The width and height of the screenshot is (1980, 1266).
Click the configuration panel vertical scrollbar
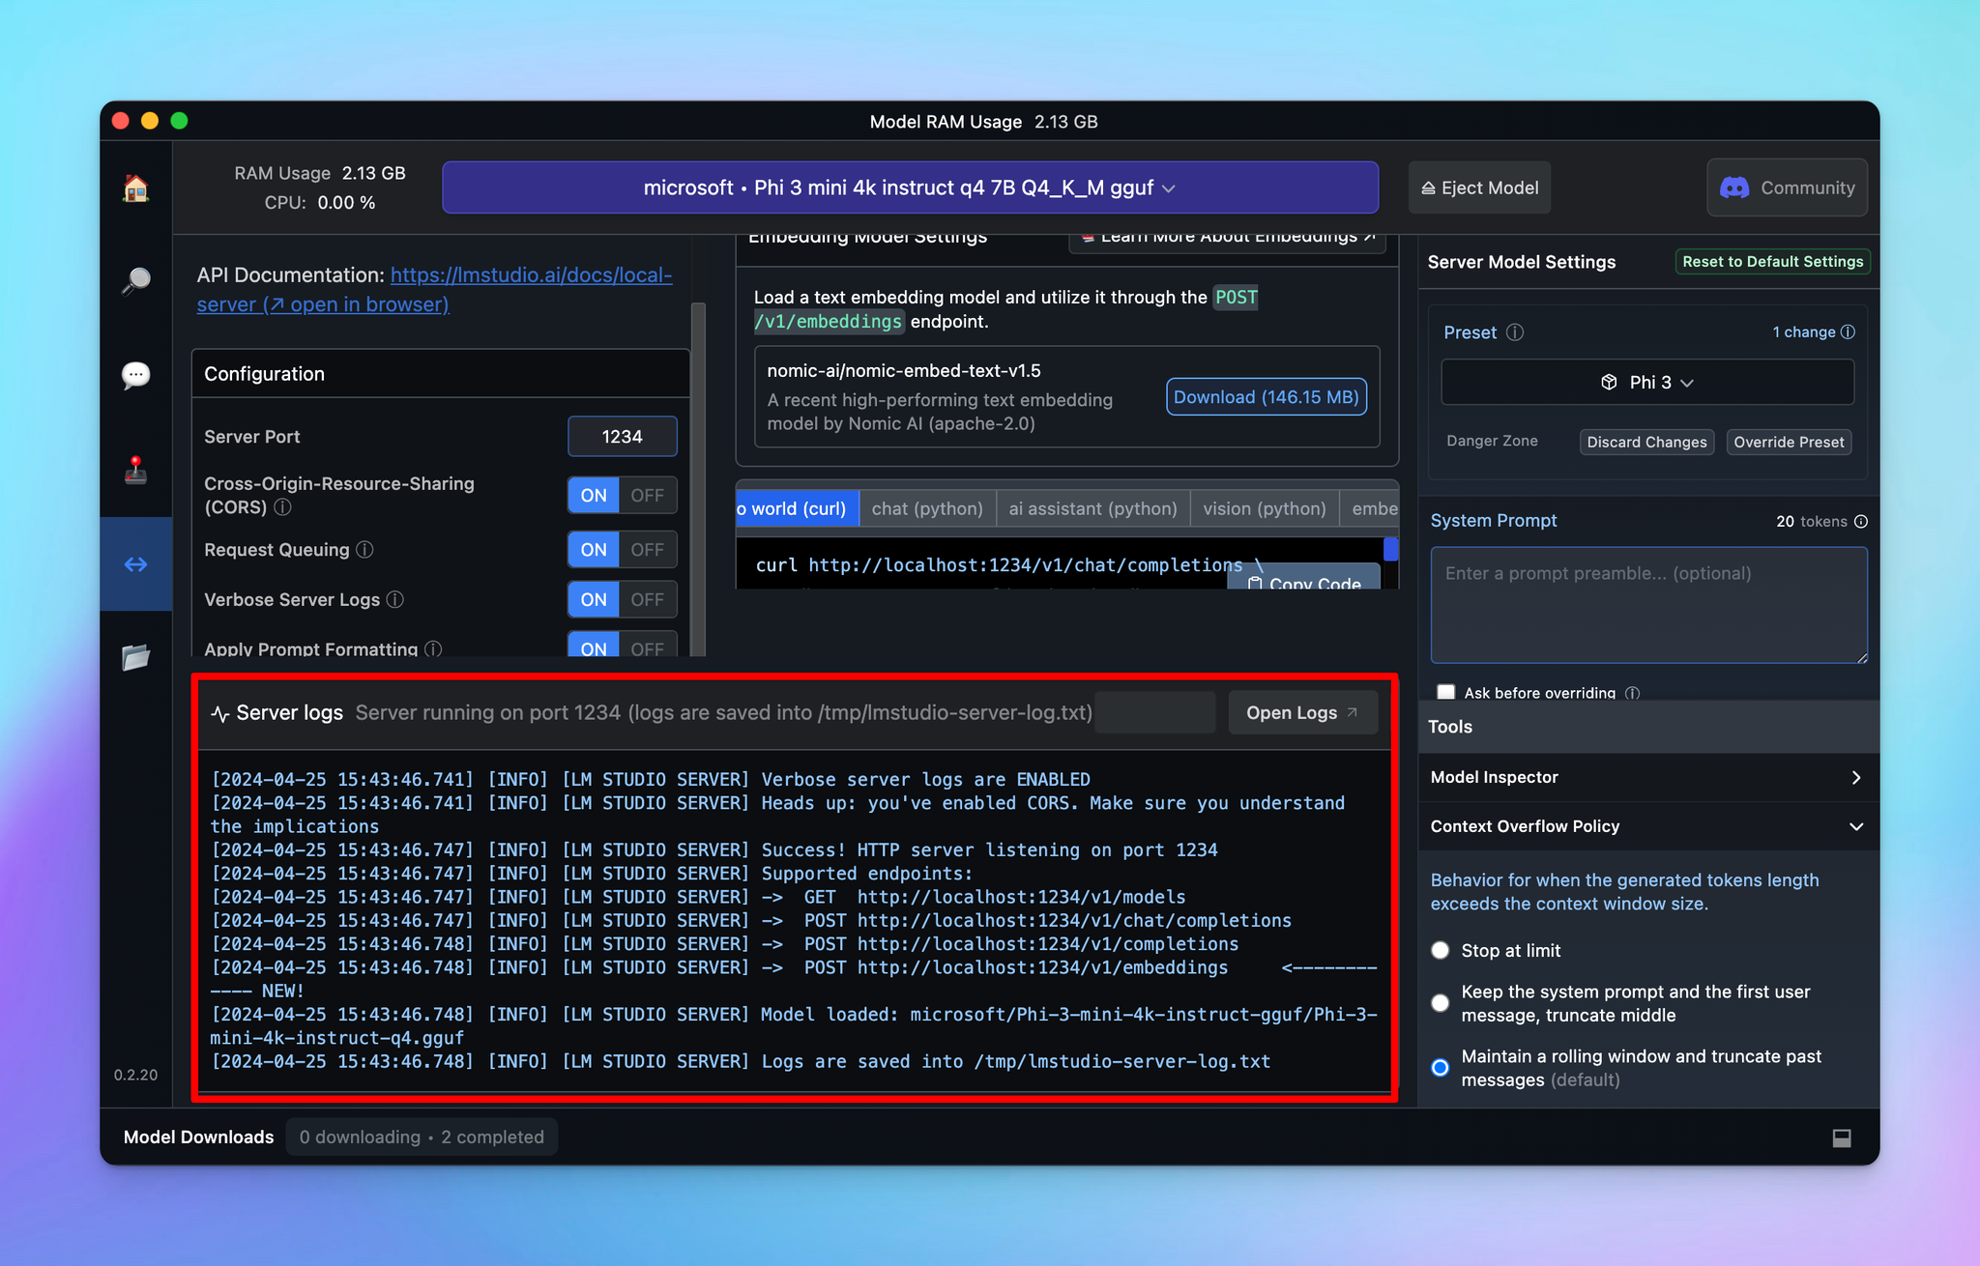click(698, 478)
